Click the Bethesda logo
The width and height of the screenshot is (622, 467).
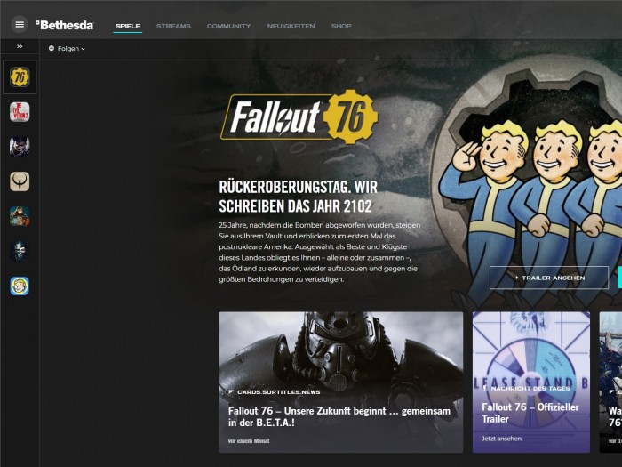(x=65, y=25)
